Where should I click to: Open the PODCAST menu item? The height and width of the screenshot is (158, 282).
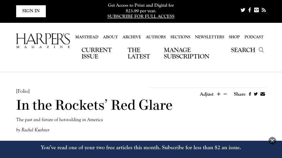pos(254,37)
